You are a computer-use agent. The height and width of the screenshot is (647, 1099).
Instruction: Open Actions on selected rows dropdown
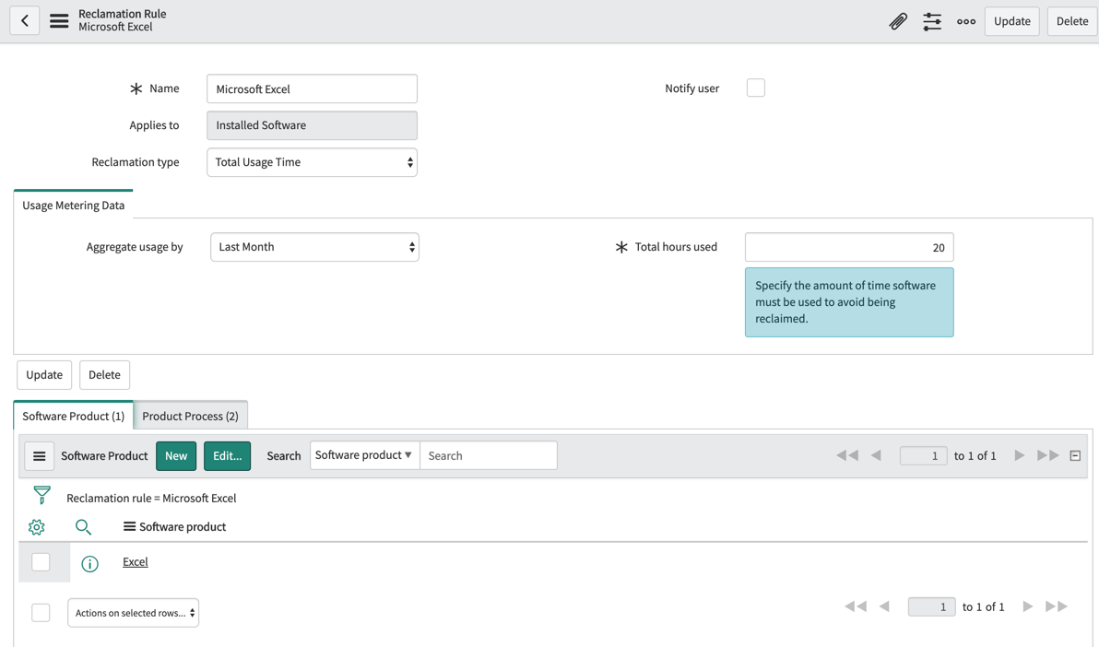pos(133,613)
